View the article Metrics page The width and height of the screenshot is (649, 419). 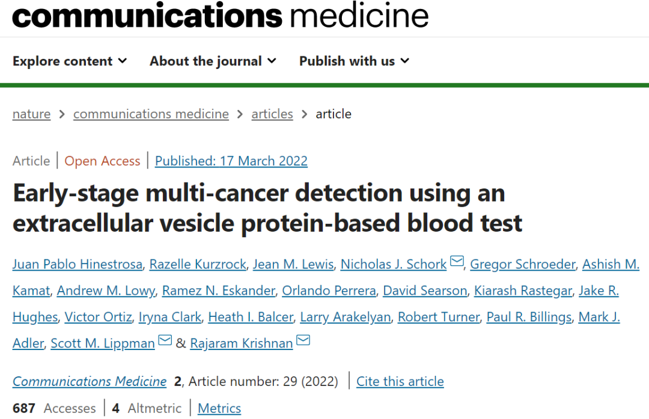(219, 408)
